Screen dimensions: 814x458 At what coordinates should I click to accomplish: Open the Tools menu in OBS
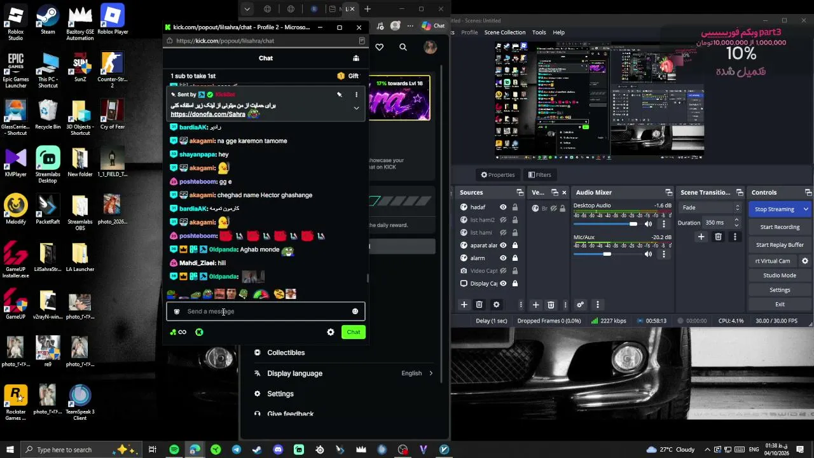point(539,32)
